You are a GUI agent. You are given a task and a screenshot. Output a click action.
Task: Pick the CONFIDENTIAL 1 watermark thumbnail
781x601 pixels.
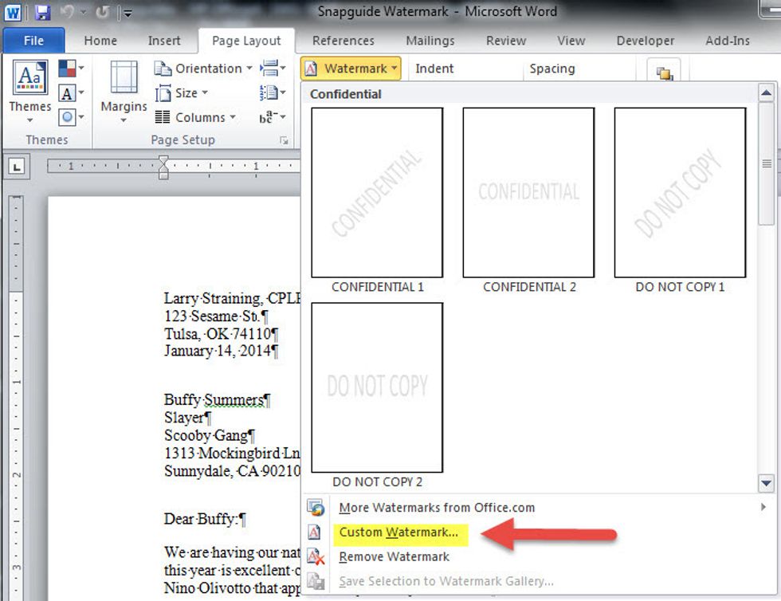377,193
